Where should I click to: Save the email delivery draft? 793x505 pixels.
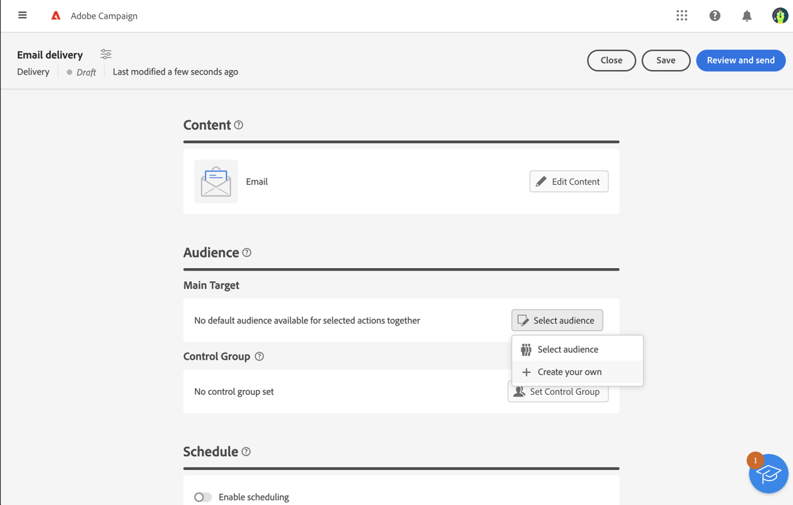(665, 60)
